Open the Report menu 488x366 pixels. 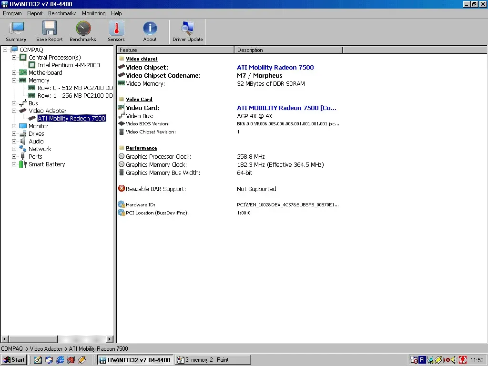click(34, 13)
